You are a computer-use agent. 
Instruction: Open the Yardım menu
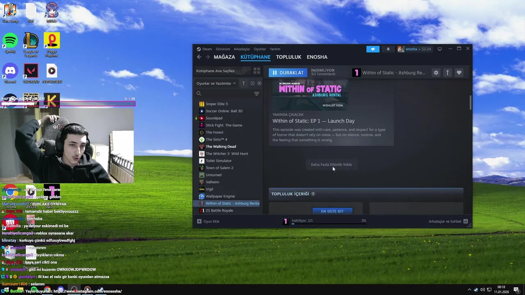[275, 49]
